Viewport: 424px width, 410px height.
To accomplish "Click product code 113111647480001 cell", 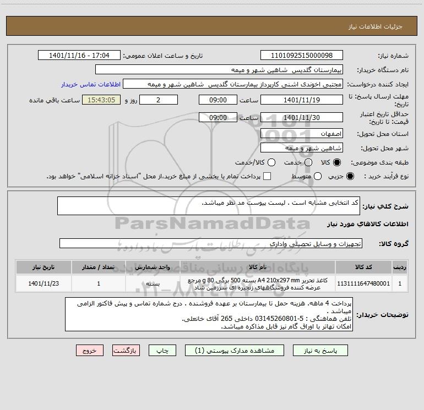I will pos(363,283).
